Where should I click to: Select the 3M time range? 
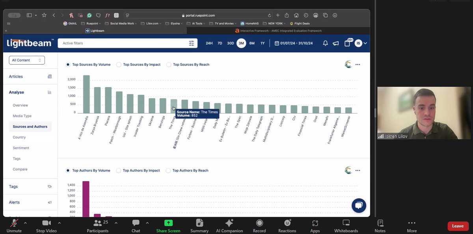(241, 43)
